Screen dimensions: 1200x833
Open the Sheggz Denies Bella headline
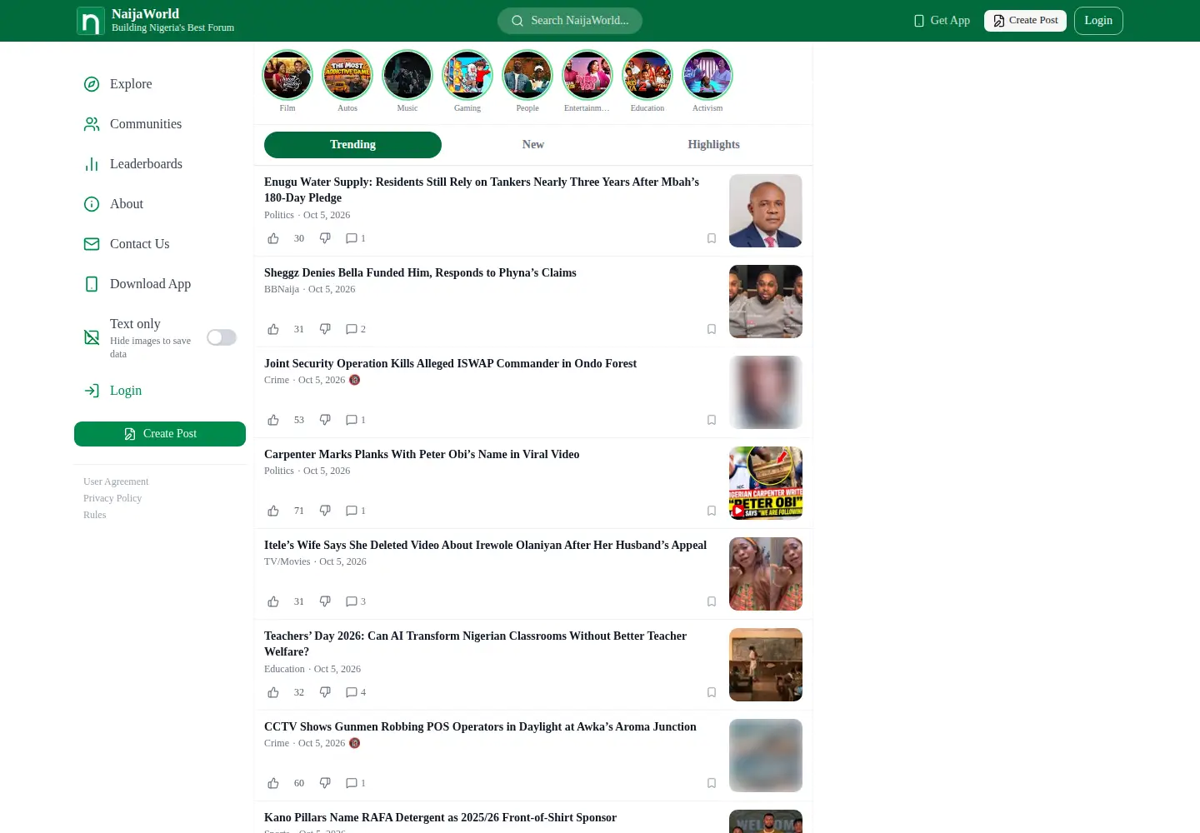tap(420, 273)
